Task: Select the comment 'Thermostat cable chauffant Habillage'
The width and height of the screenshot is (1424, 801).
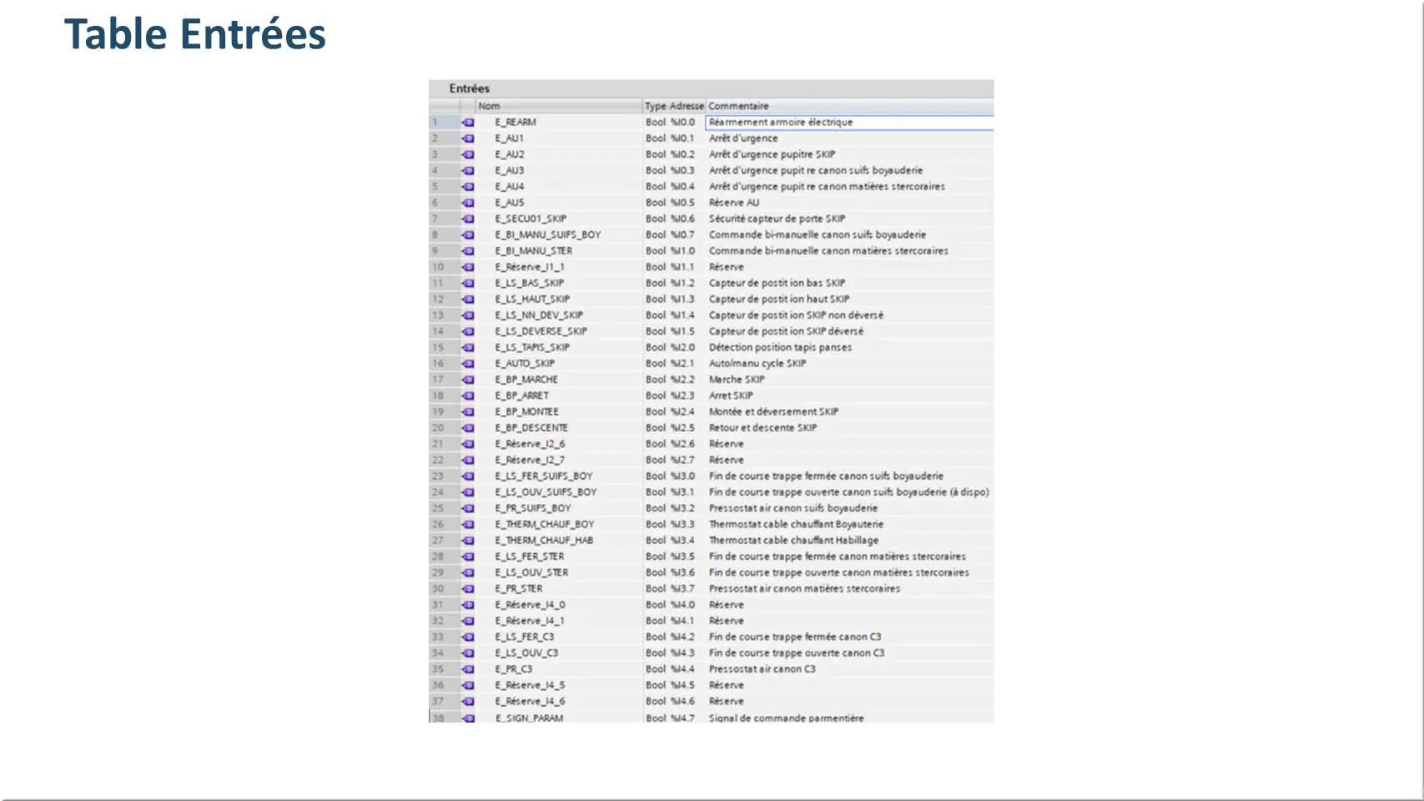Action: (793, 541)
